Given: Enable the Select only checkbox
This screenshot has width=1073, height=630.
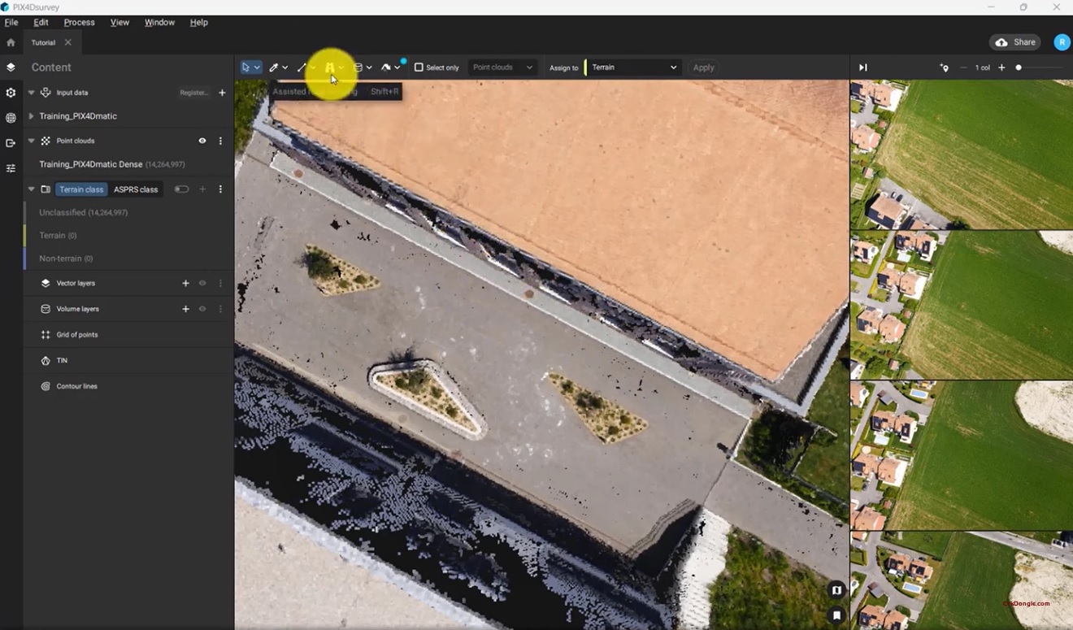Looking at the screenshot, I should coord(419,67).
